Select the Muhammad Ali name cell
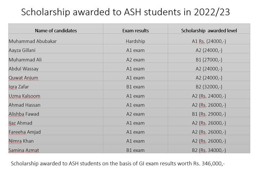This screenshot has height=169, width=259. (25, 60)
